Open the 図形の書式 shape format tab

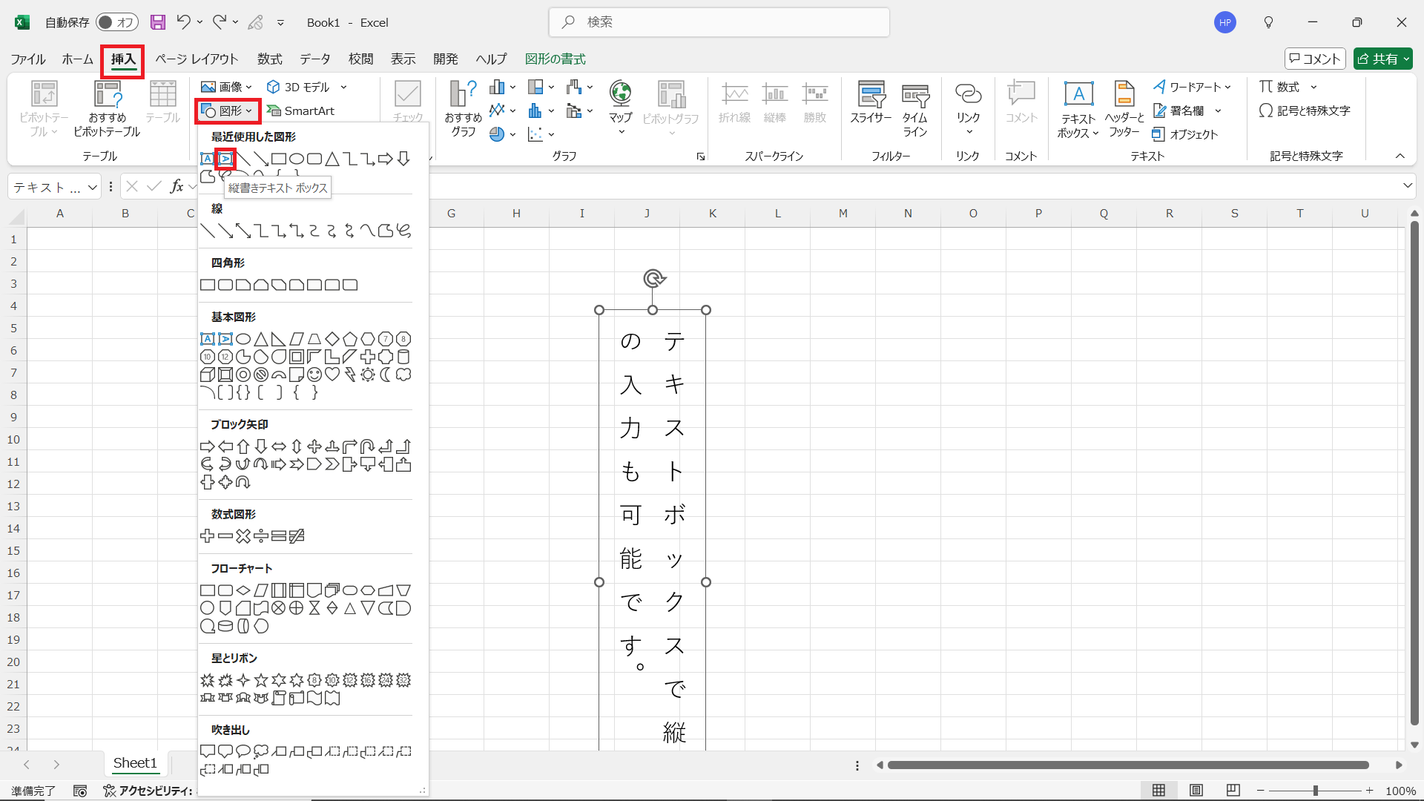pos(556,59)
